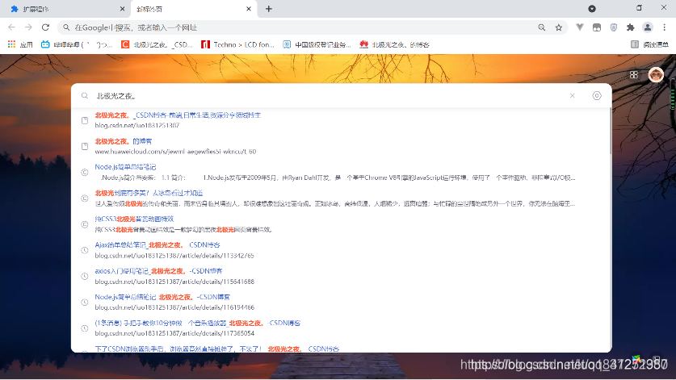Viewport: 676px width, 380px height.
Task: Open the Extensions puzzle-piece menu
Action: (630, 27)
